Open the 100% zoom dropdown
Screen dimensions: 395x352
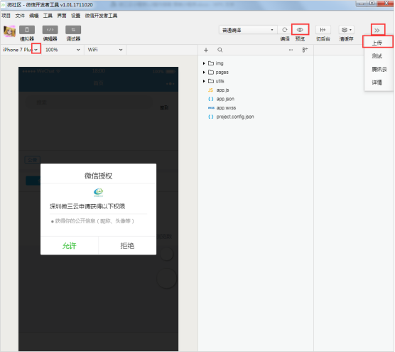click(x=63, y=50)
